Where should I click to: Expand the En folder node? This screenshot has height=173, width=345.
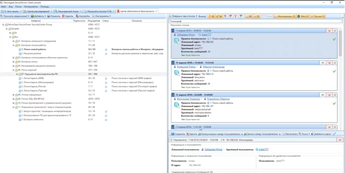[10, 33]
